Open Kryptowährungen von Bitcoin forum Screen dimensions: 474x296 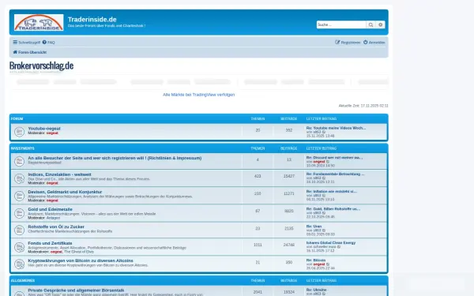[x=81, y=260]
